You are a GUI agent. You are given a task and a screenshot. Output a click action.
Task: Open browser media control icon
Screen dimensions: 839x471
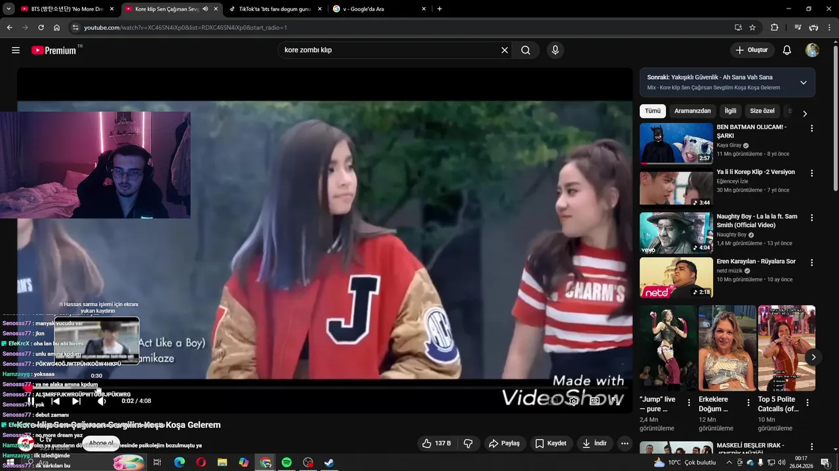(798, 27)
